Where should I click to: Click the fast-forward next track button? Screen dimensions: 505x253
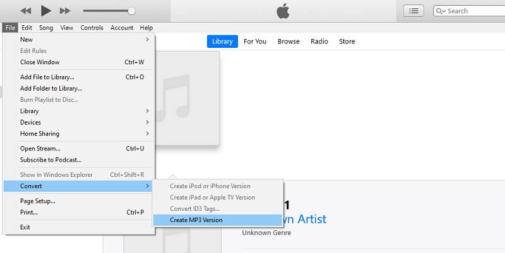pyautogui.click(x=65, y=11)
